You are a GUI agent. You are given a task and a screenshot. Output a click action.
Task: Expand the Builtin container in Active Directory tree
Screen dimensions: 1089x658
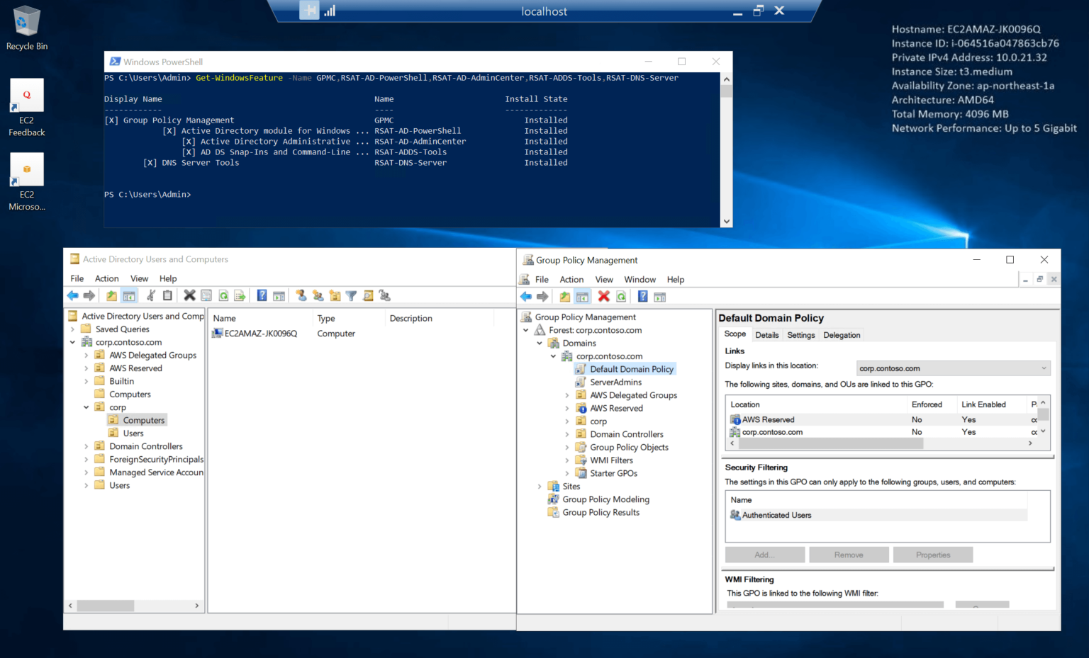pos(86,381)
